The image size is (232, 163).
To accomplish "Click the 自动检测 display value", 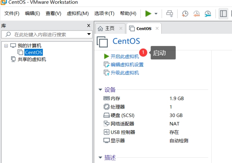I will [179, 141].
